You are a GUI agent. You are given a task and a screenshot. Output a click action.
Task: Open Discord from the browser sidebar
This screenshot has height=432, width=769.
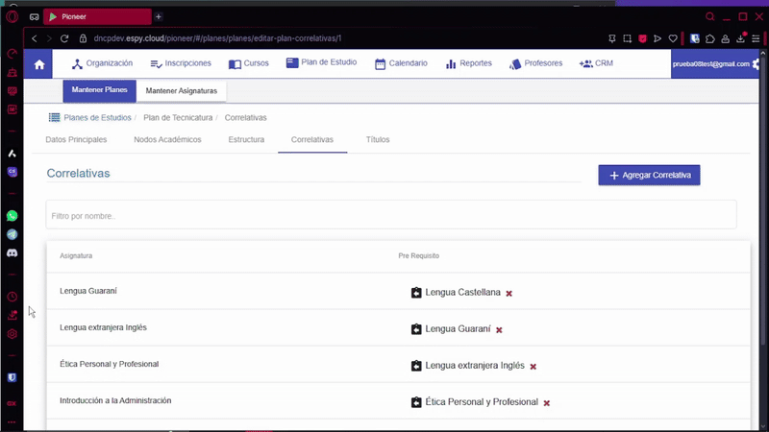pyautogui.click(x=12, y=252)
